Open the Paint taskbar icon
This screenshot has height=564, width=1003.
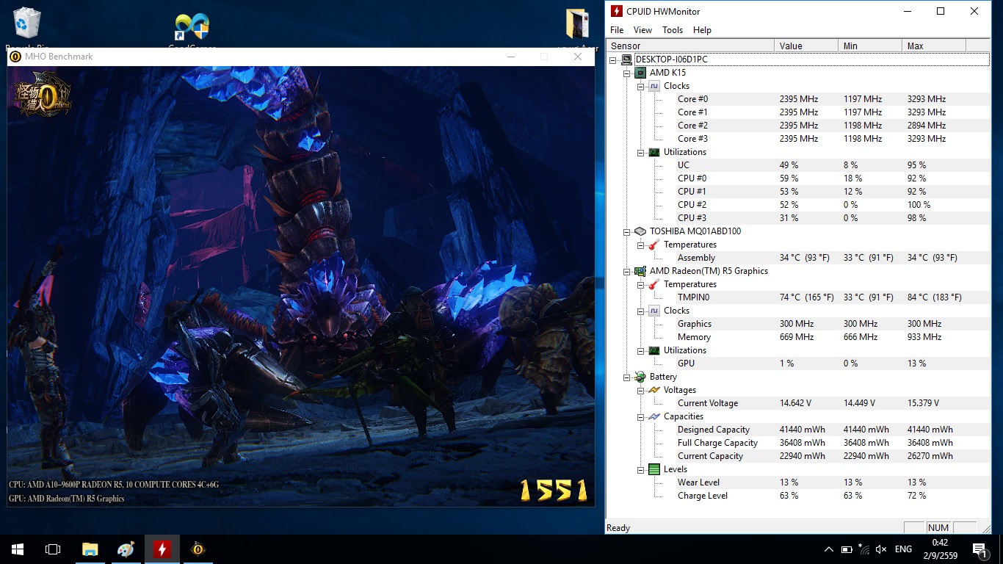(x=126, y=549)
